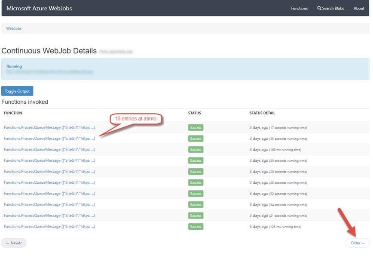The width and height of the screenshot is (373, 256).
Task: Click the Continuous WebJob Details heading
Action: pyautogui.click(x=49, y=51)
